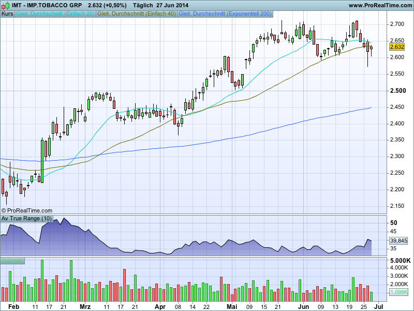Click the 2.600 price axis label
This screenshot has height=311, width=414.
pos(397,58)
